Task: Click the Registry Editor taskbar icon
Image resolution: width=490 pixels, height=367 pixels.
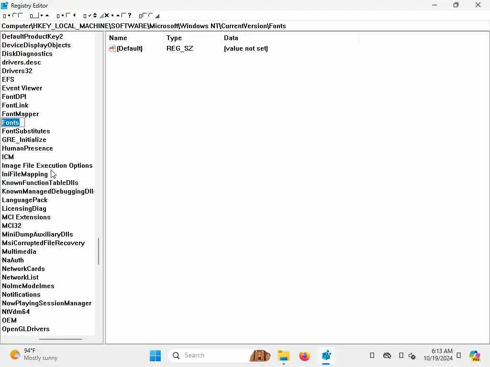Action: click(326, 356)
